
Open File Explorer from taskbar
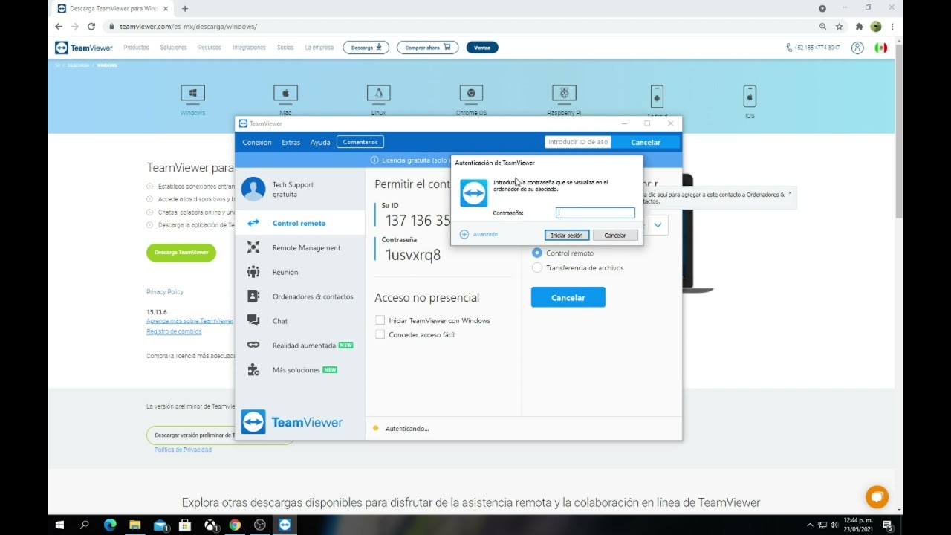click(134, 525)
